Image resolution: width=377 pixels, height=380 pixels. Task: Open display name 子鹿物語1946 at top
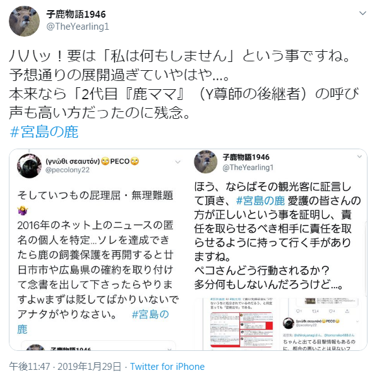76,15
